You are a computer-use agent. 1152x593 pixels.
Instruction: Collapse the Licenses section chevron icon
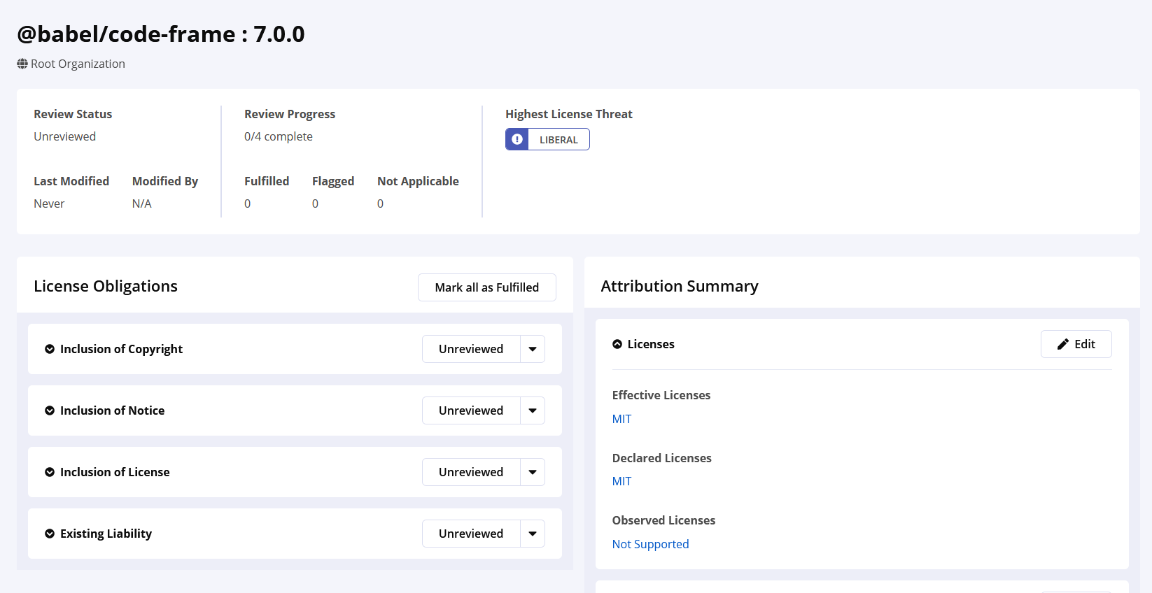point(617,344)
